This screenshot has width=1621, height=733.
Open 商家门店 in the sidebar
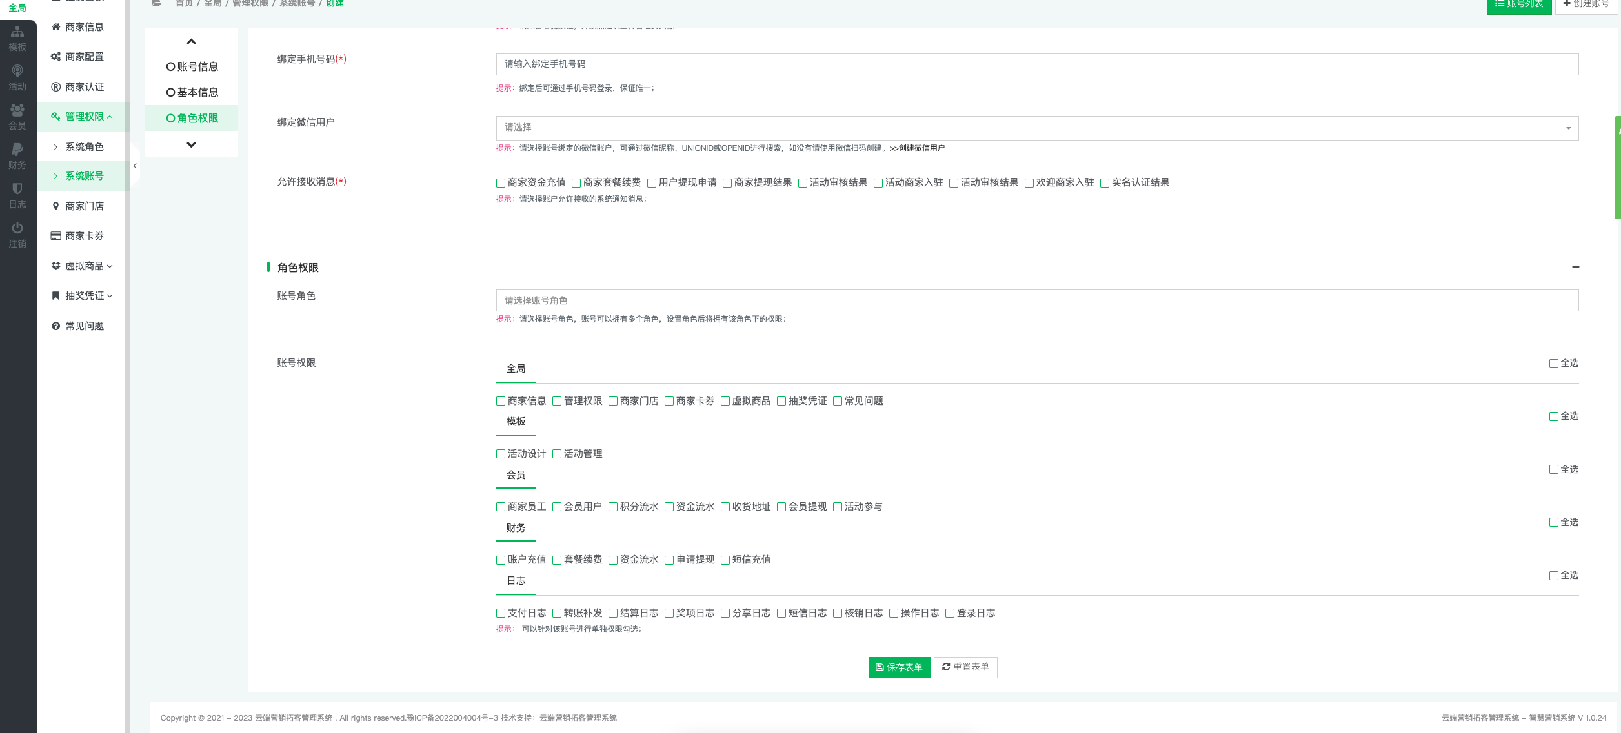tap(83, 206)
